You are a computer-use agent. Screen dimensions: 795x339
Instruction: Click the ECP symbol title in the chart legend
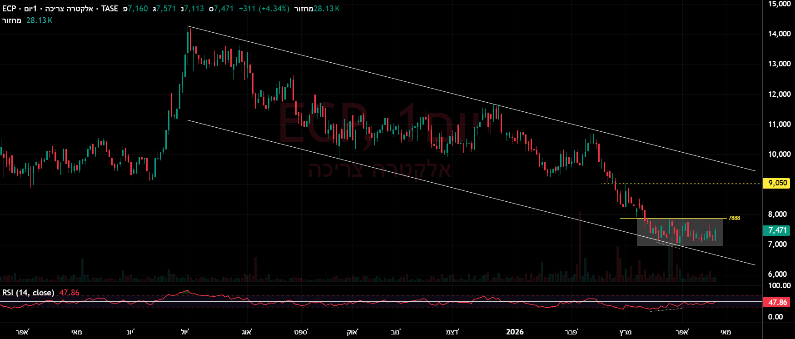(9, 9)
